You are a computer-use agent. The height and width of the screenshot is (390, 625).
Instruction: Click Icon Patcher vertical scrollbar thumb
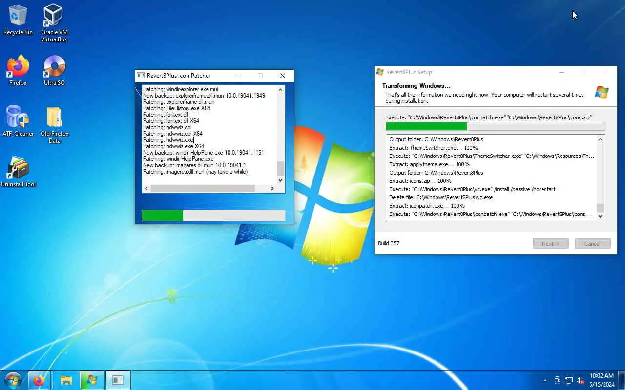[x=280, y=169]
